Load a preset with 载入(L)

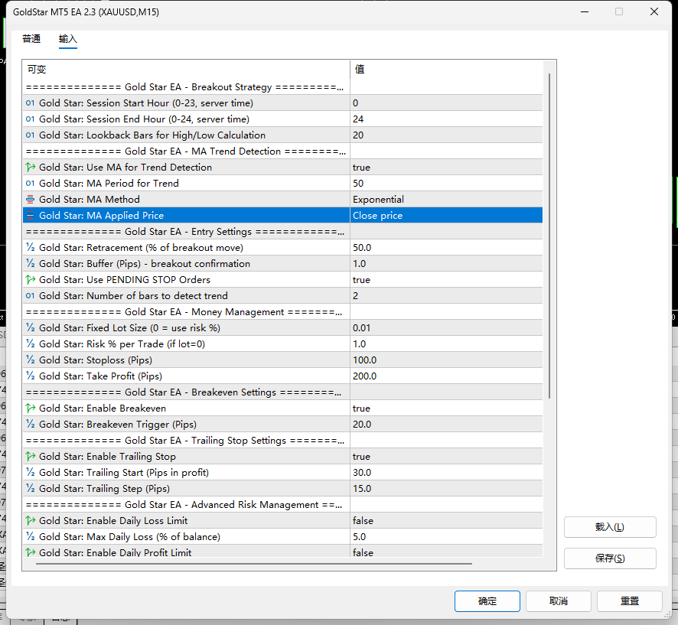610,527
